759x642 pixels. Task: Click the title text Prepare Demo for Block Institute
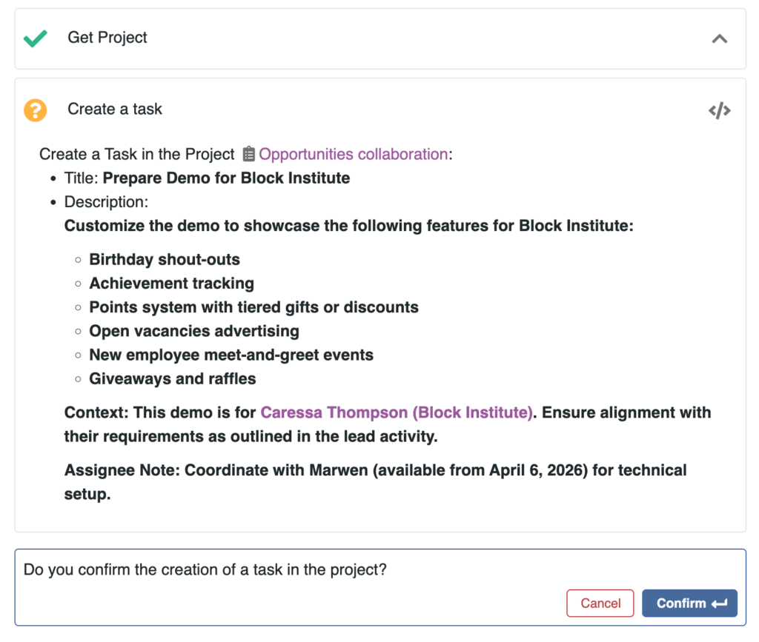[x=226, y=178]
